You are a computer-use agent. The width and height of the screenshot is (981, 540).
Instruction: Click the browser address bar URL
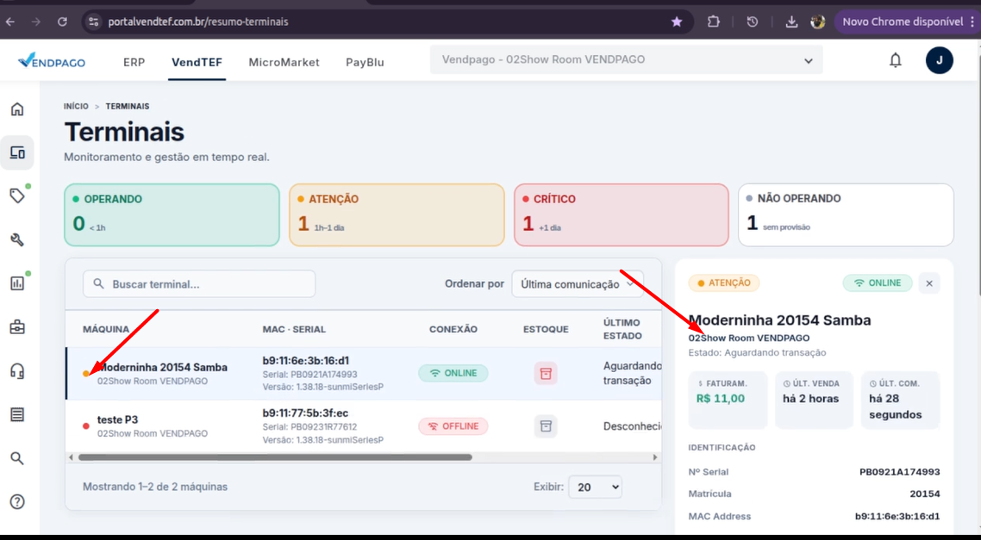point(198,22)
